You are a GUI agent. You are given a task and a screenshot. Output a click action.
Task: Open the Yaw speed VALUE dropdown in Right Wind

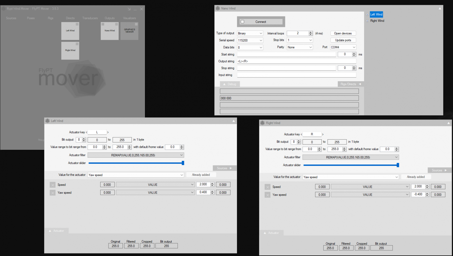tap(370, 195)
